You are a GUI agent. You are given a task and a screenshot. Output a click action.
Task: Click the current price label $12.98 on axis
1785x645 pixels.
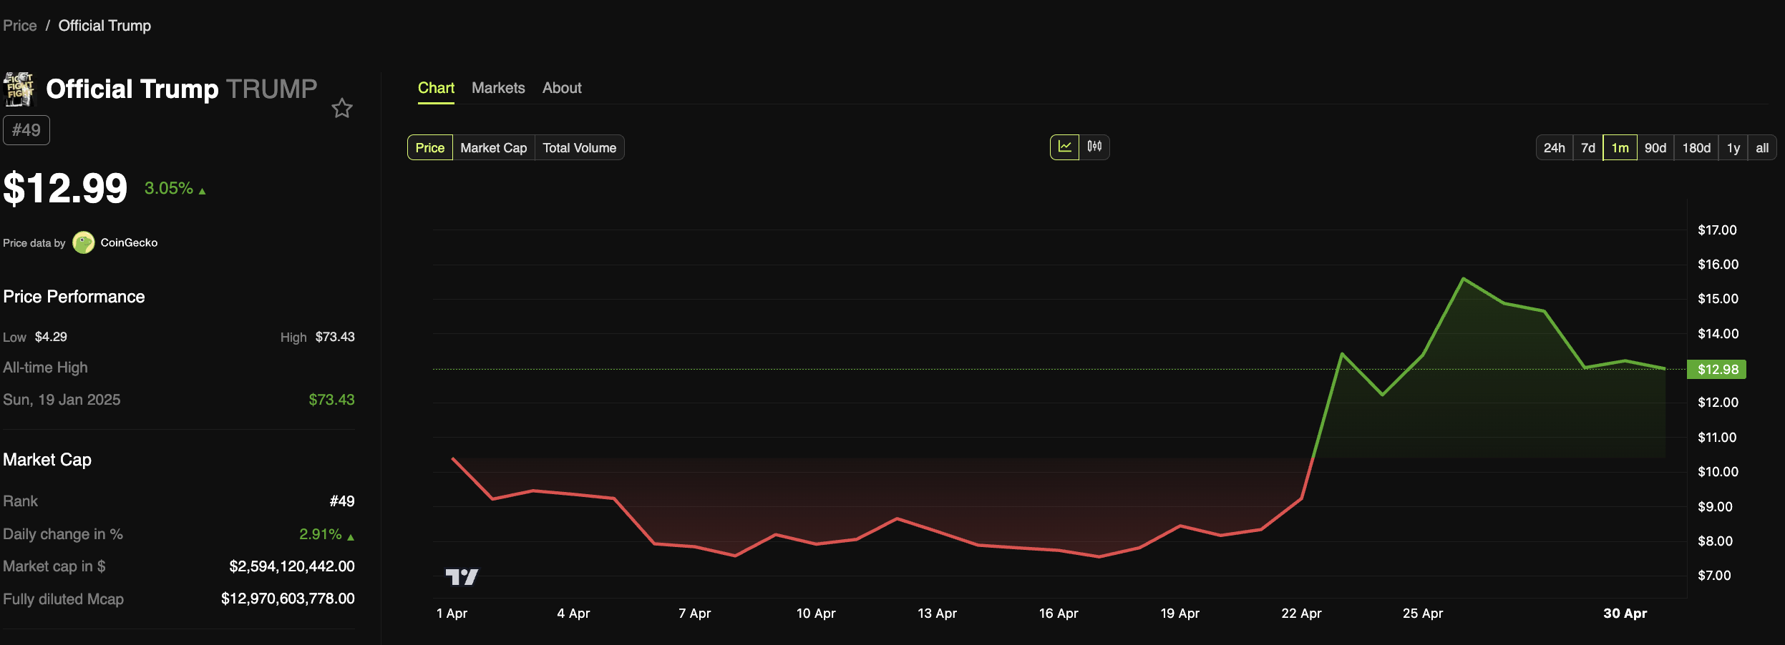coord(1717,369)
